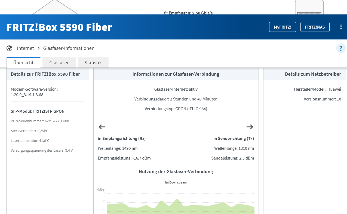The image size is (347, 214).
Task: Click the breadcrumb chevron after Internet
Action: (39, 48)
